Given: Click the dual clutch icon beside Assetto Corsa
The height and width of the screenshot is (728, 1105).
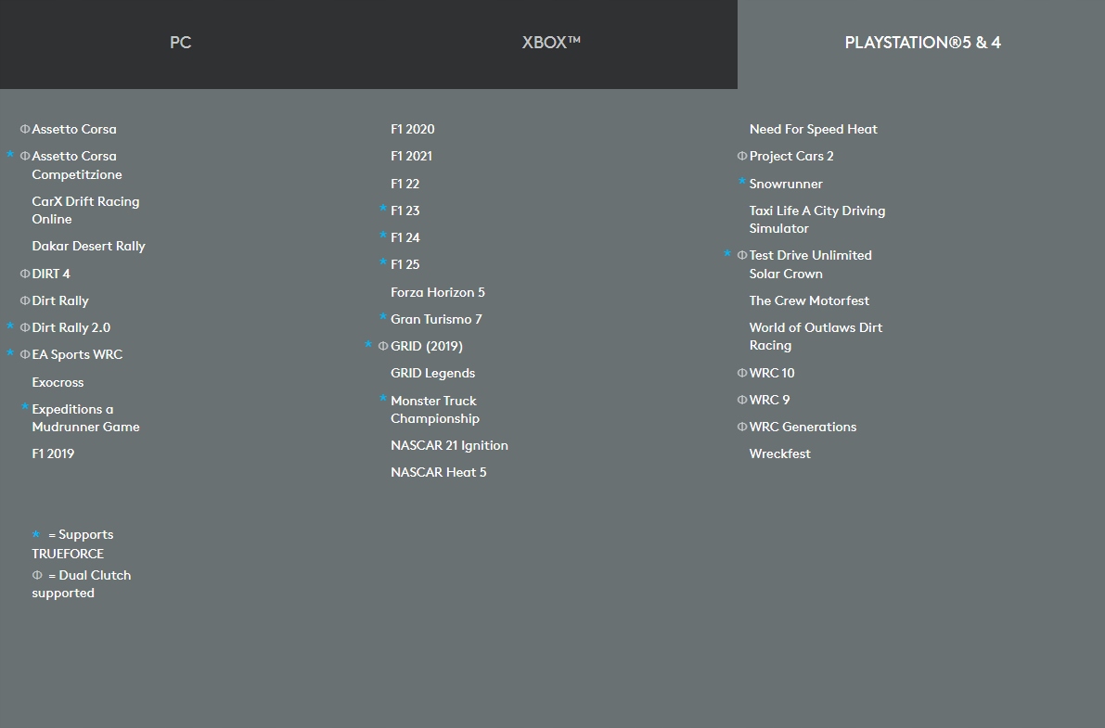Looking at the screenshot, I should 25,129.
